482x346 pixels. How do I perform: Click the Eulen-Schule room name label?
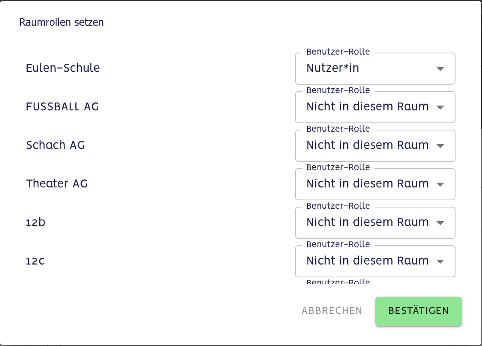tap(63, 68)
